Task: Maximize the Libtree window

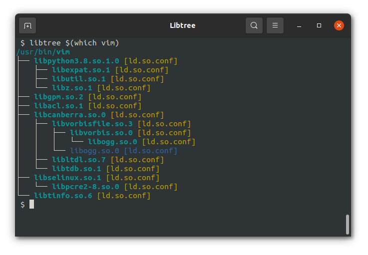Action: (x=319, y=25)
